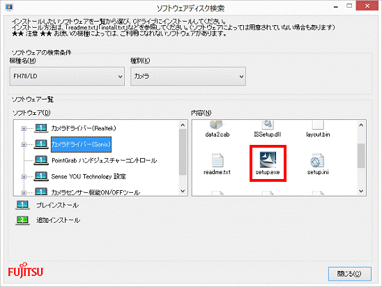Click up arrow of software list scrollbar
This screenshot has height=287, width=382.
click(x=183, y=125)
